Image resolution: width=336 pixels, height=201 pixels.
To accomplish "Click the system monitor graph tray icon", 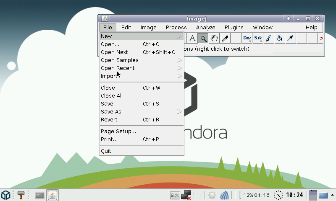I will [x=197, y=195].
